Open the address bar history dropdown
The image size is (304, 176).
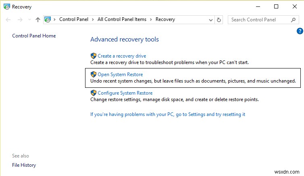click(x=211, y=19)
